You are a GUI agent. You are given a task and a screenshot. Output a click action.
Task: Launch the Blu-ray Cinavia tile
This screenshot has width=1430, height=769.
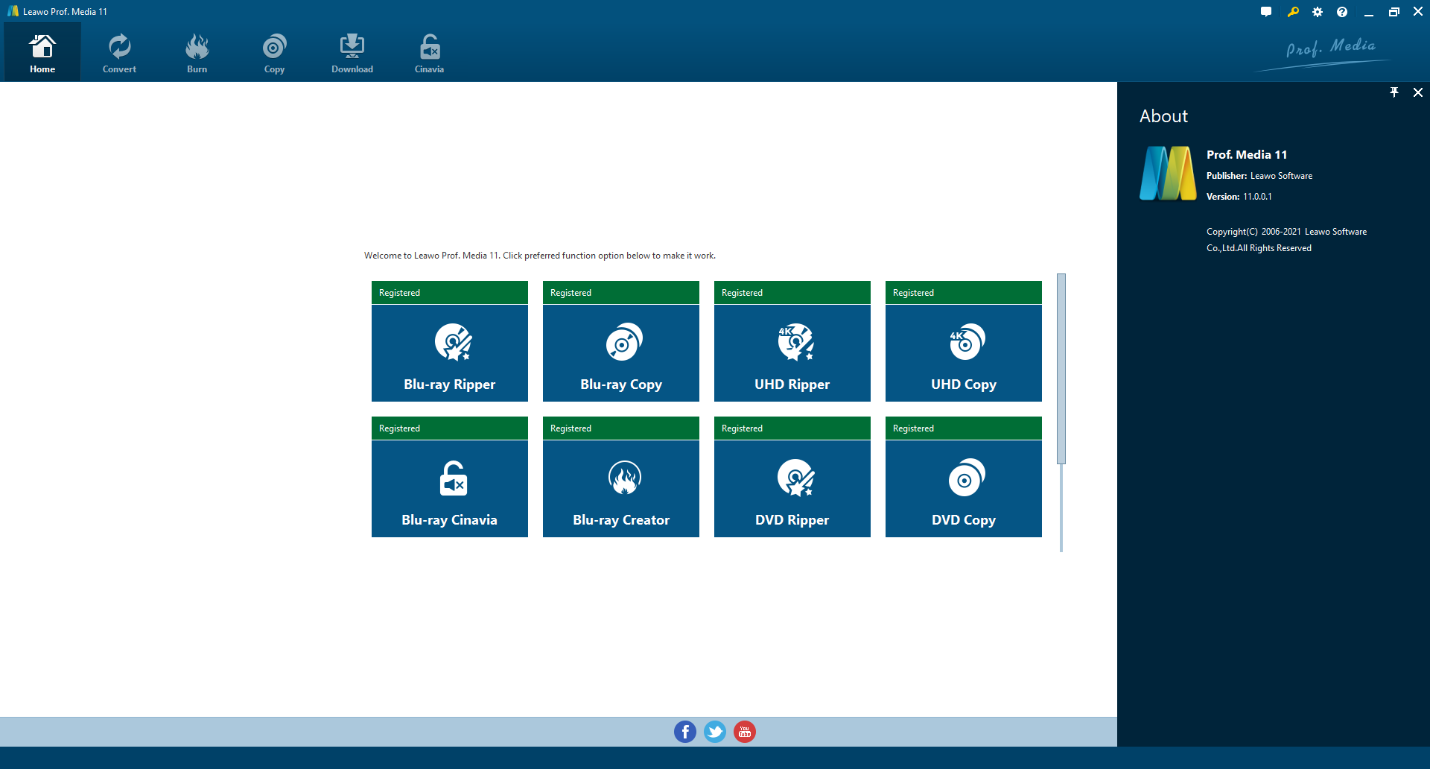click(450, 489)
